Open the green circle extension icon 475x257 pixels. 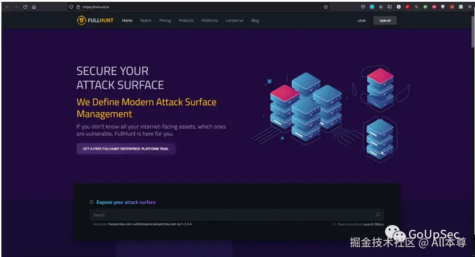[x=425, y=7]
